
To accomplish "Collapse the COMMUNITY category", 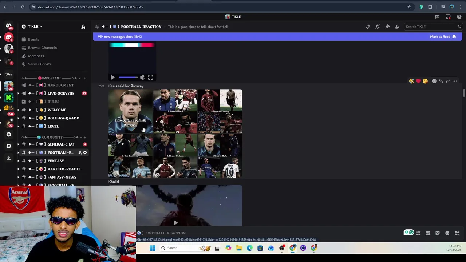I will tap(52, 137).
